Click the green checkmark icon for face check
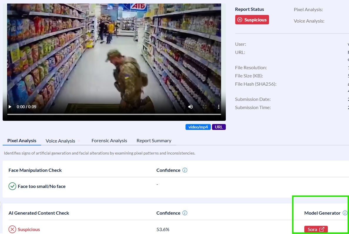 pos(12,186)
